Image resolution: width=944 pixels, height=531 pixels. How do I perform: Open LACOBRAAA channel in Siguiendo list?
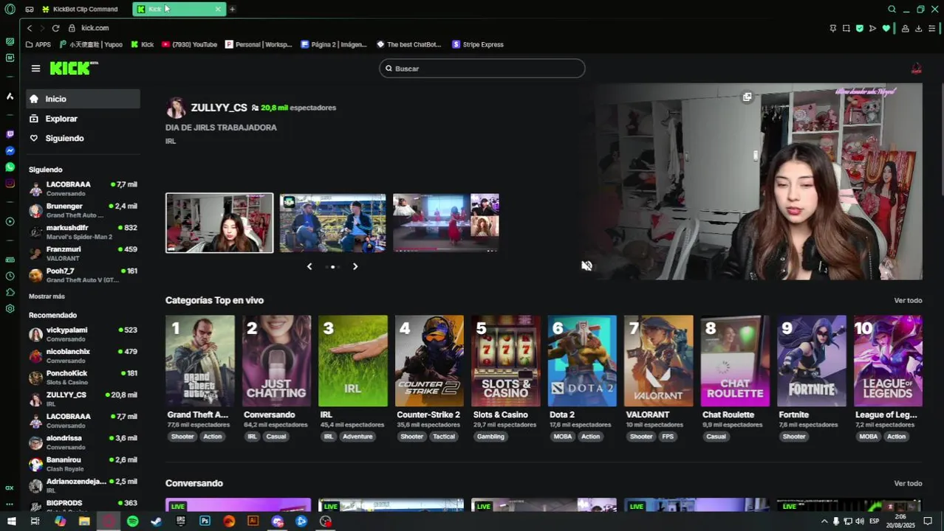click(x=83, y=189)
